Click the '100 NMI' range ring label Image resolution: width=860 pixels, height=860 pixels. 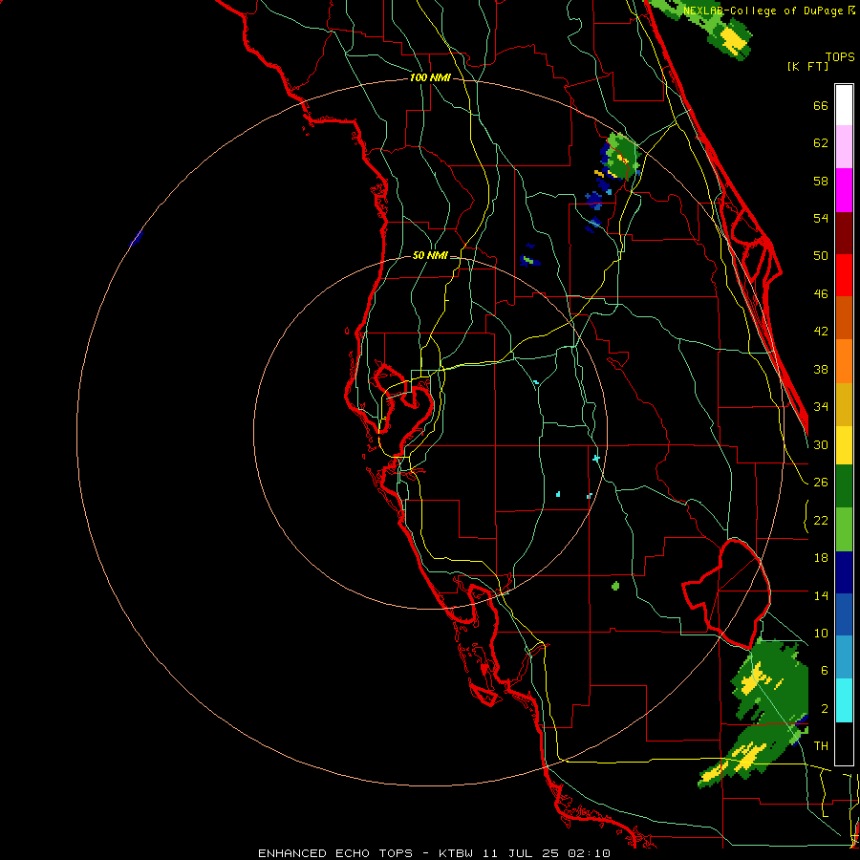[430, 78]
